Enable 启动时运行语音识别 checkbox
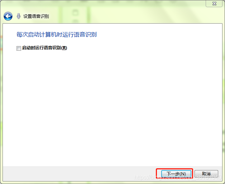Viewport: 225px width, 184px height. [x=19, y=48]
